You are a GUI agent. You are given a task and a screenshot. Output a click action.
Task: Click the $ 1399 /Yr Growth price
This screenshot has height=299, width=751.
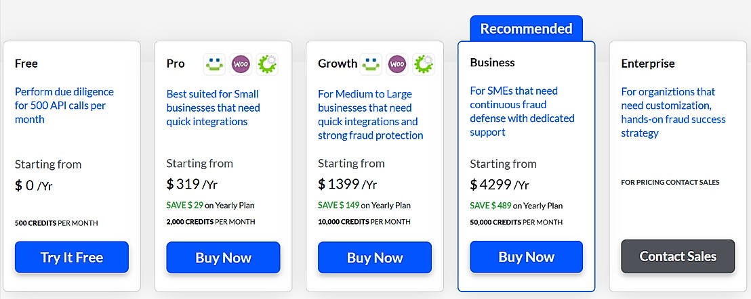click(347, 184)
